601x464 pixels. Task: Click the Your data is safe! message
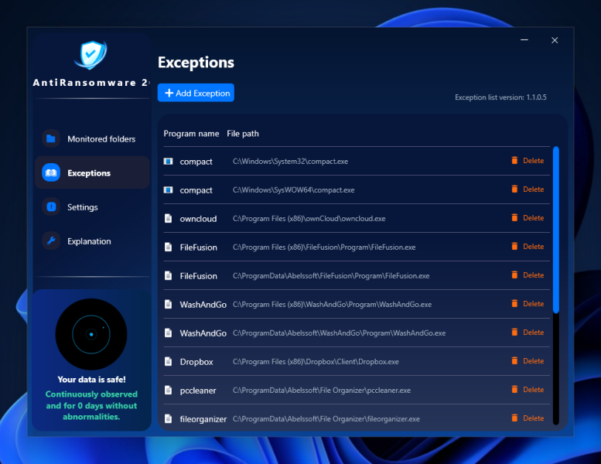[x=91, y=380]
